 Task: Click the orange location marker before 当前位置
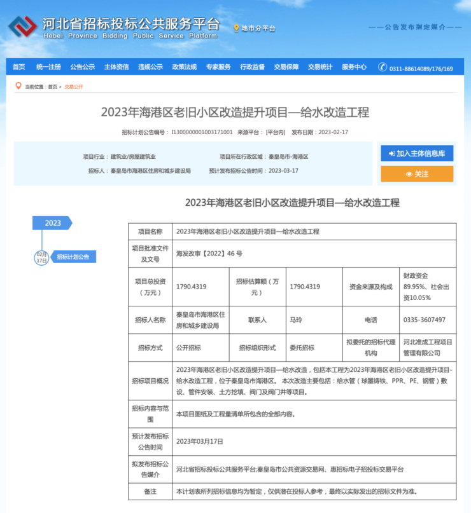coord(18,86)
